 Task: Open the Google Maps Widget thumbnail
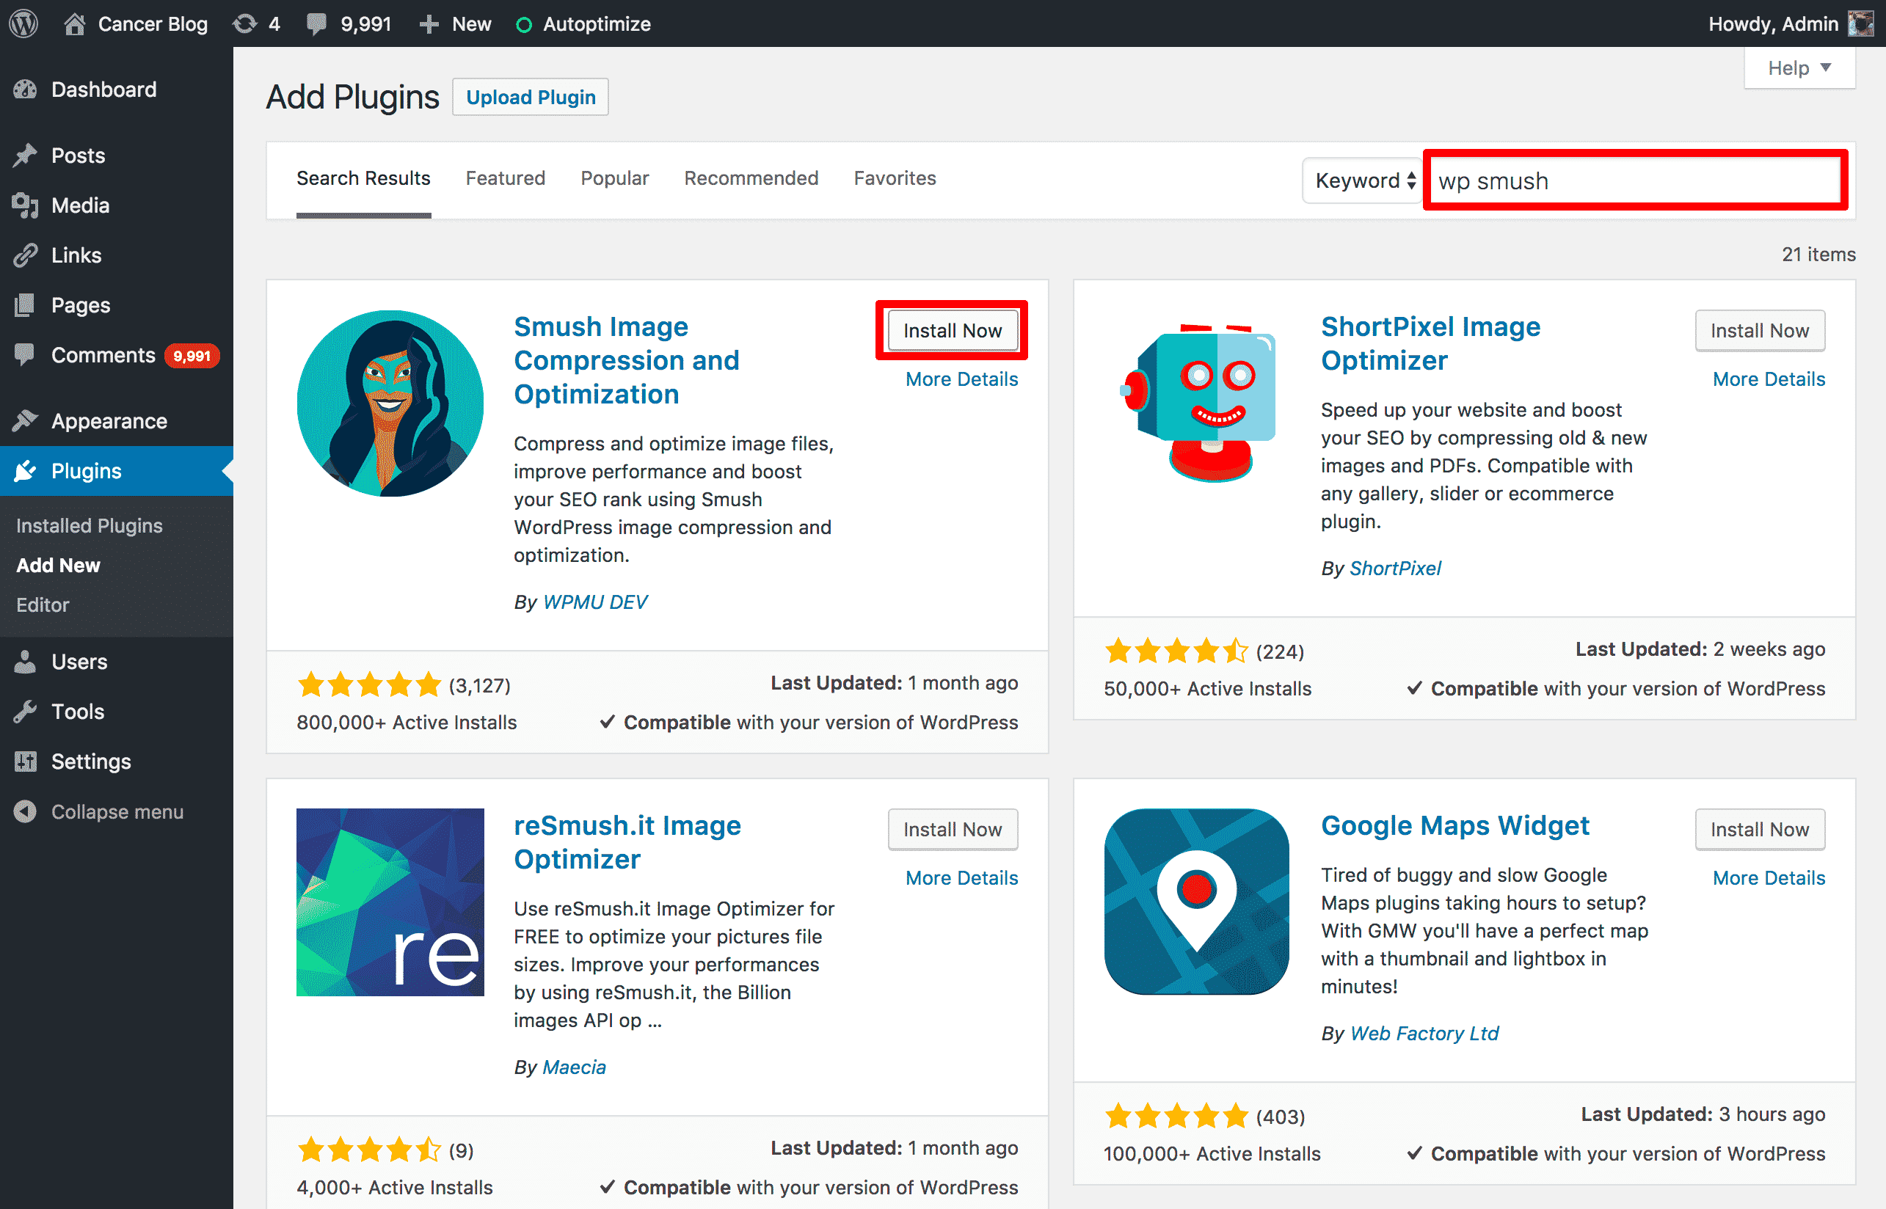(x=1198, y=902)
